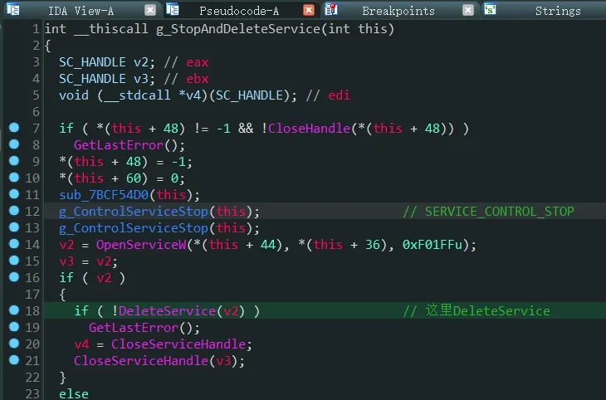Viewport: 606px width, 400px height.
Task: Click the v4 function pointer declaration
Action: pos(178,95)
